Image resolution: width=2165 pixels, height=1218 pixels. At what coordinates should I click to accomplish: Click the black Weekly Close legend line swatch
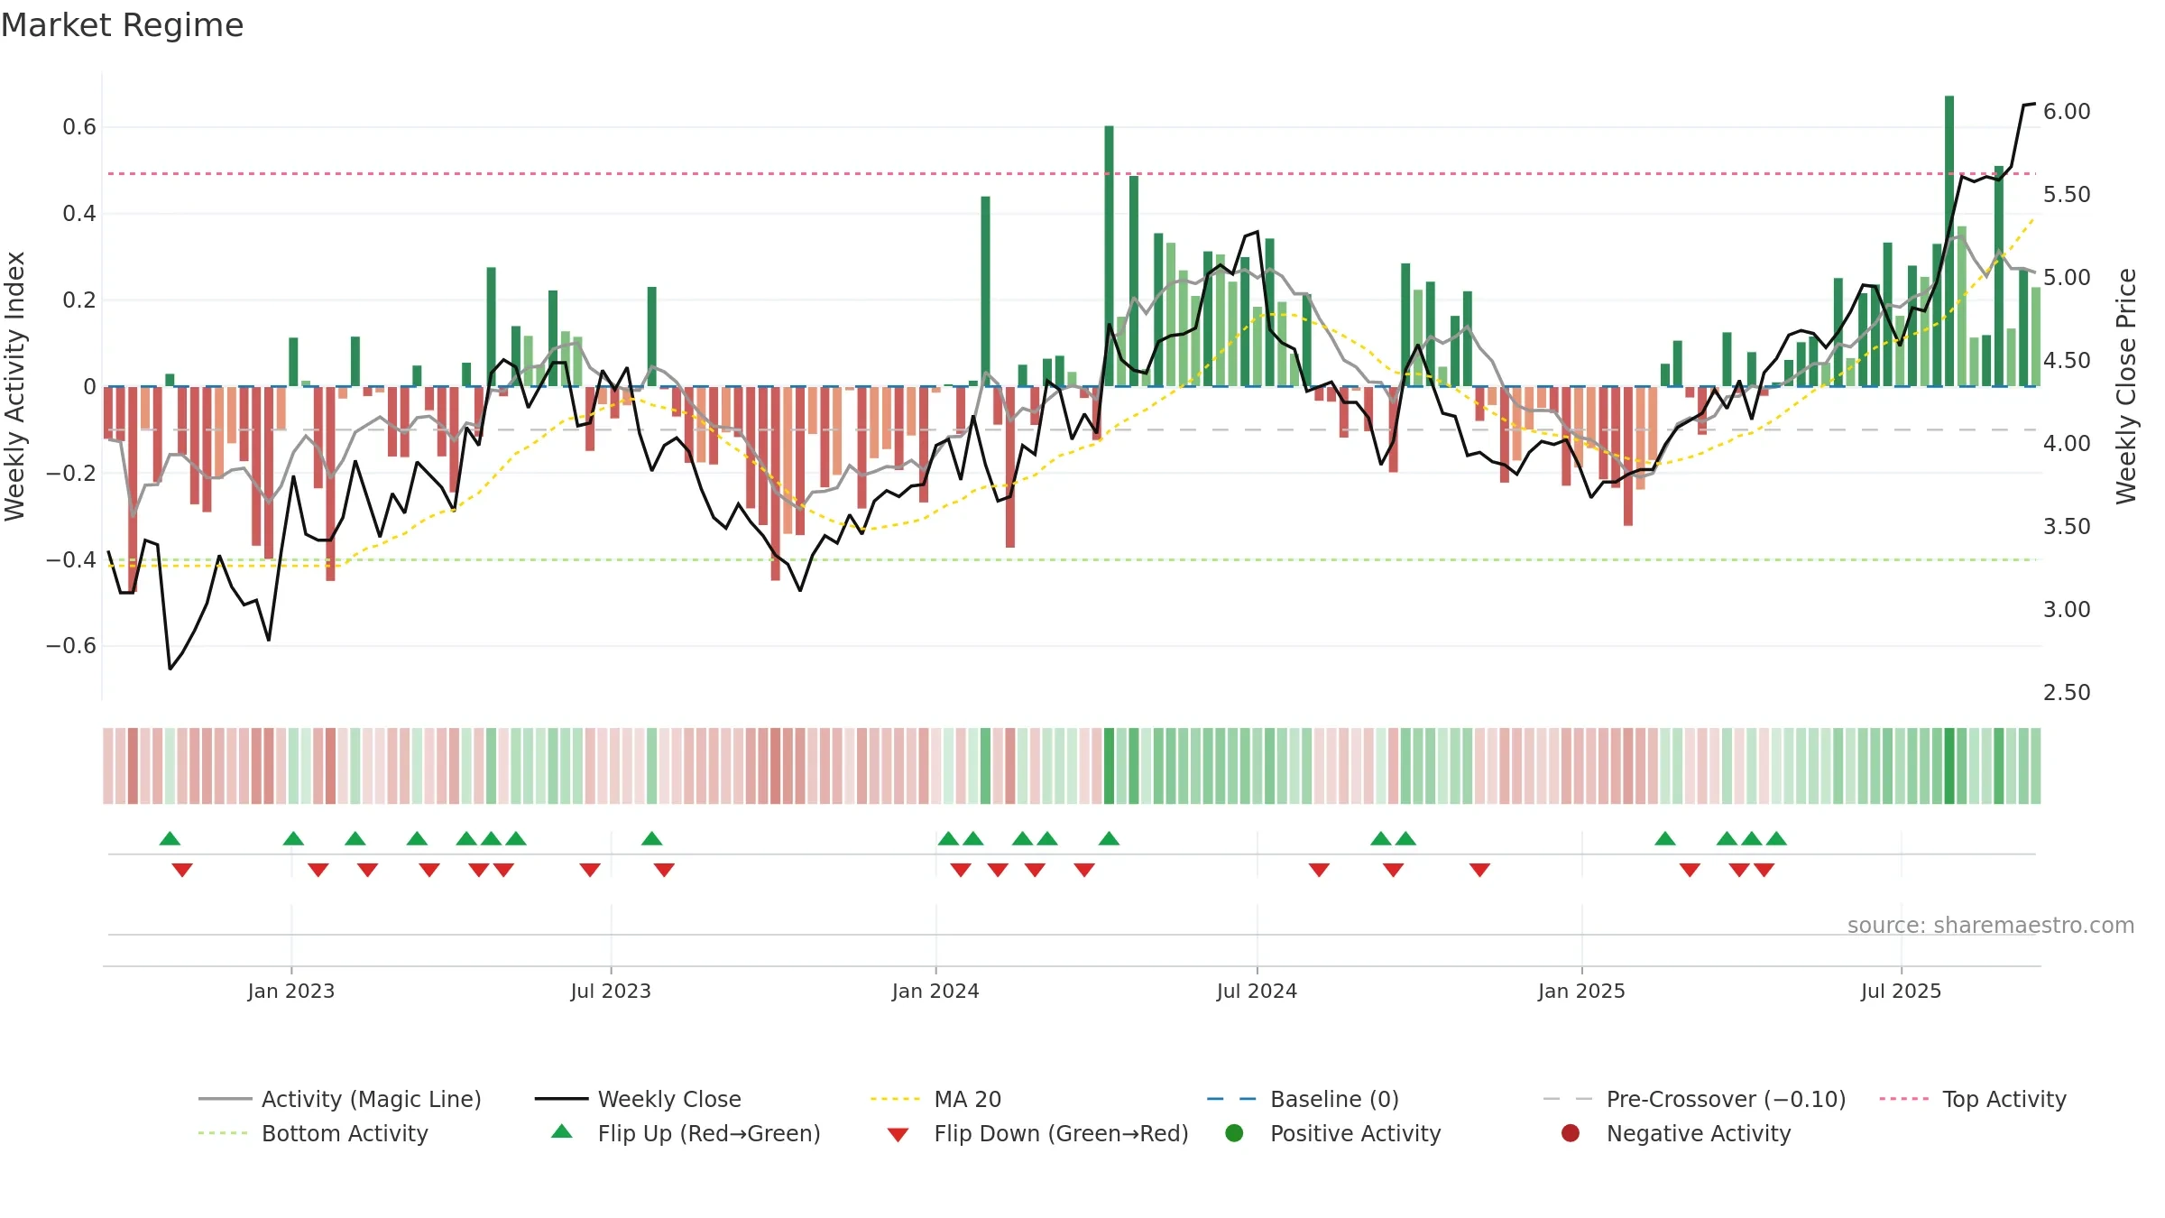561,1099
